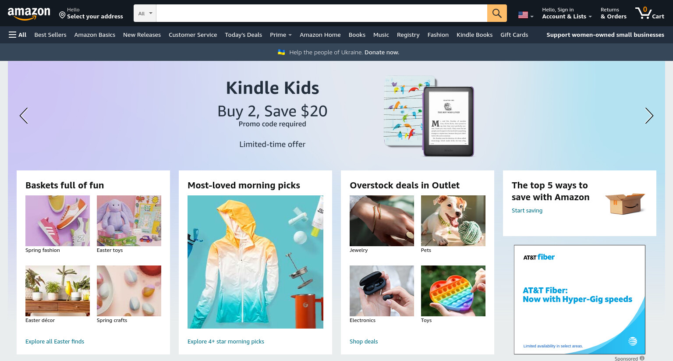Open the All search category dropdown
This screenshot has width=673, height=361.
click(x=145, y=13)
